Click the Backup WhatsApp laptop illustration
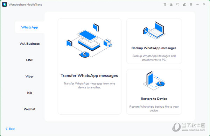This screenshot has height=136, width=210. 154,30
